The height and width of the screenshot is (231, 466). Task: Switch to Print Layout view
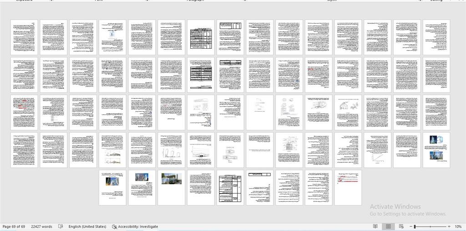click(x=388, y=226)
